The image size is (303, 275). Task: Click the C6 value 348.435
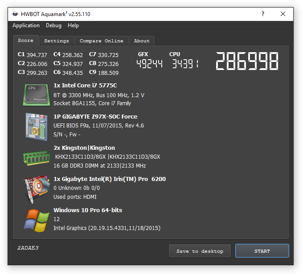[73, 73]
